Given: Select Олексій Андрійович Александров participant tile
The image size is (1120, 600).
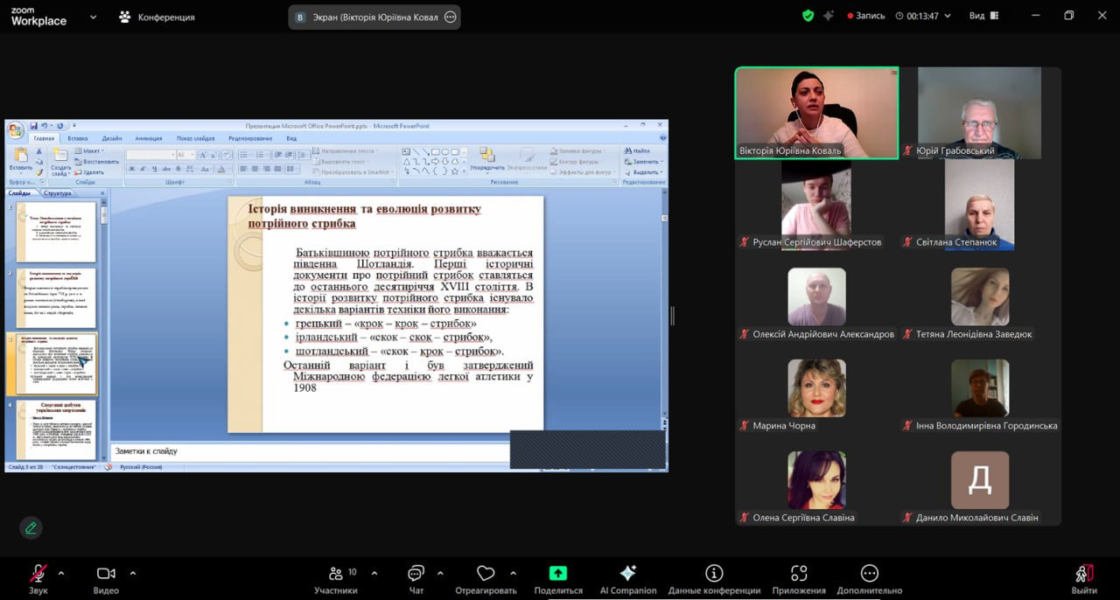Looking at the screenshot, I should (x=816, y=297).
